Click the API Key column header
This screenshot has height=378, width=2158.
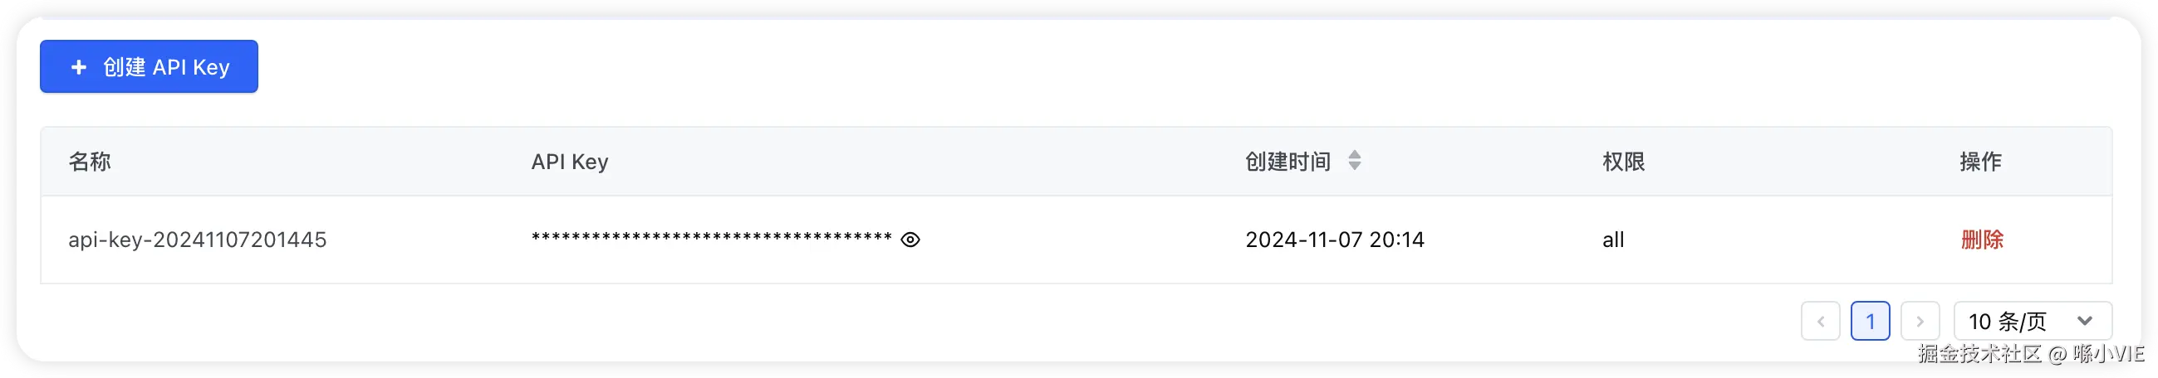tap(570, 162)
